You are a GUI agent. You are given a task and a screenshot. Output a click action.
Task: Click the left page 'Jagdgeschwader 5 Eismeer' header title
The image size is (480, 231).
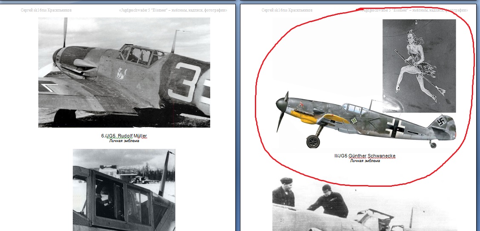coord(173,10)
